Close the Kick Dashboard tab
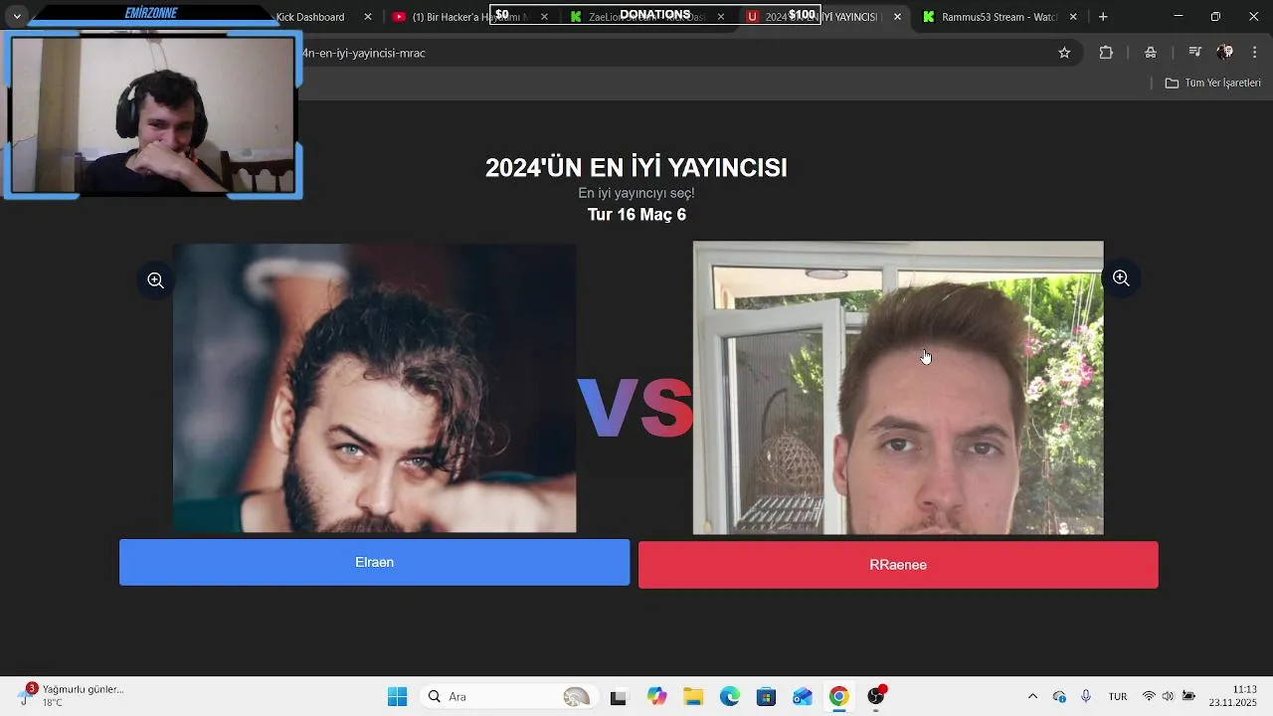This screenshot has height=716, width=1273. click(368, 17)
